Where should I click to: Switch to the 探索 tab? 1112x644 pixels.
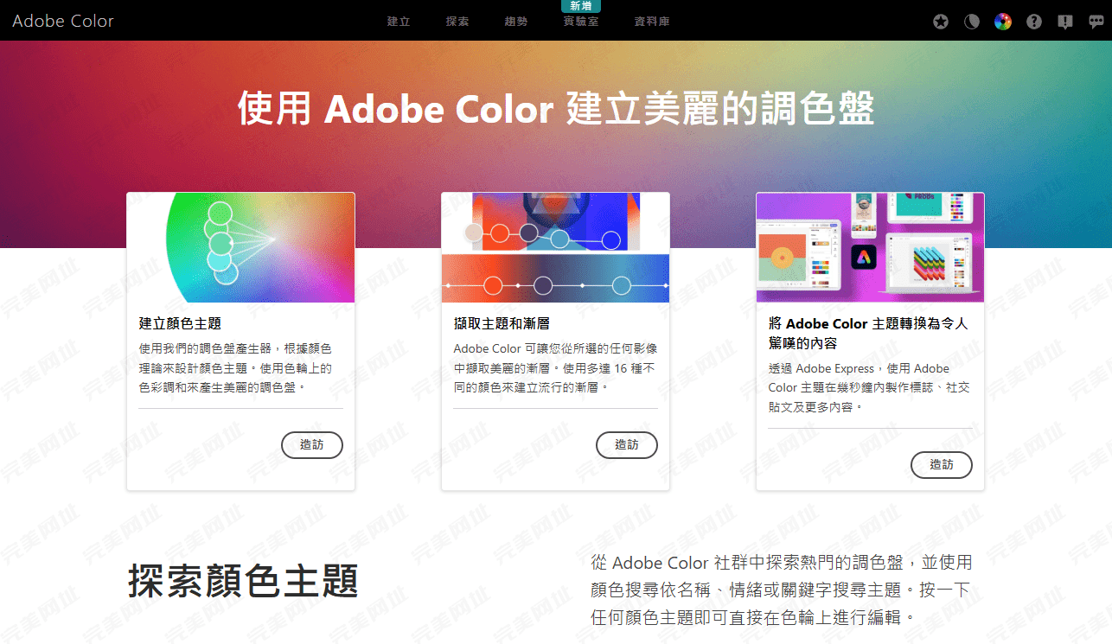pyautogui.click(x=457, y=21)
